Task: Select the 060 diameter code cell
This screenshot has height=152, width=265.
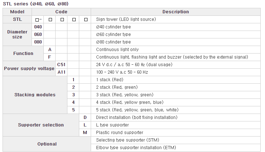Action: (38, 34)
